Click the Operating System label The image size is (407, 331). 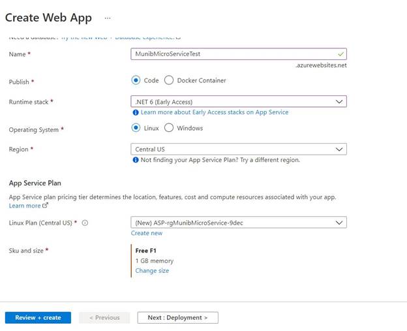34,130
